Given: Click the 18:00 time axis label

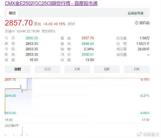Looking at the screenshot, I should [9, 120].
